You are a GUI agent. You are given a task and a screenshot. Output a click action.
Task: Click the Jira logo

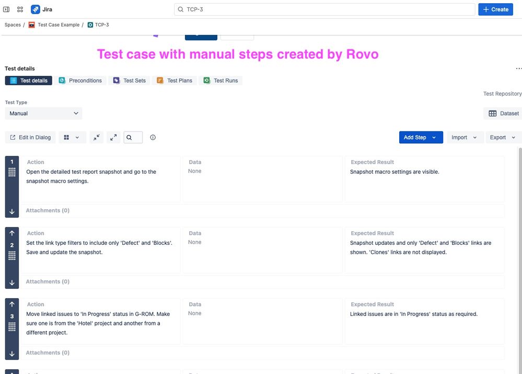point(35,9)
